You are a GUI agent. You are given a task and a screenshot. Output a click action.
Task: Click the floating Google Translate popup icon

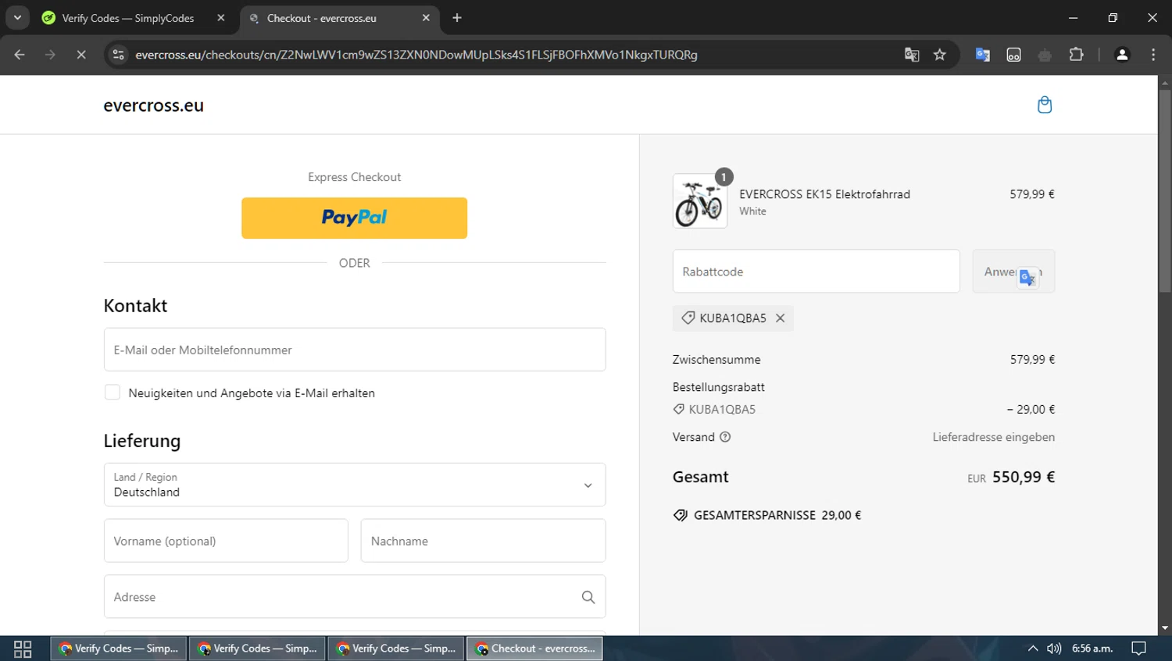coord(1027,277)
